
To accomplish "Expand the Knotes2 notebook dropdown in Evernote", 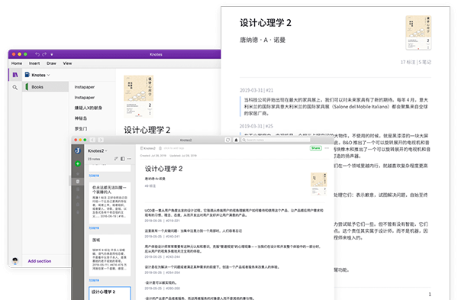I will tap(106, 150).
